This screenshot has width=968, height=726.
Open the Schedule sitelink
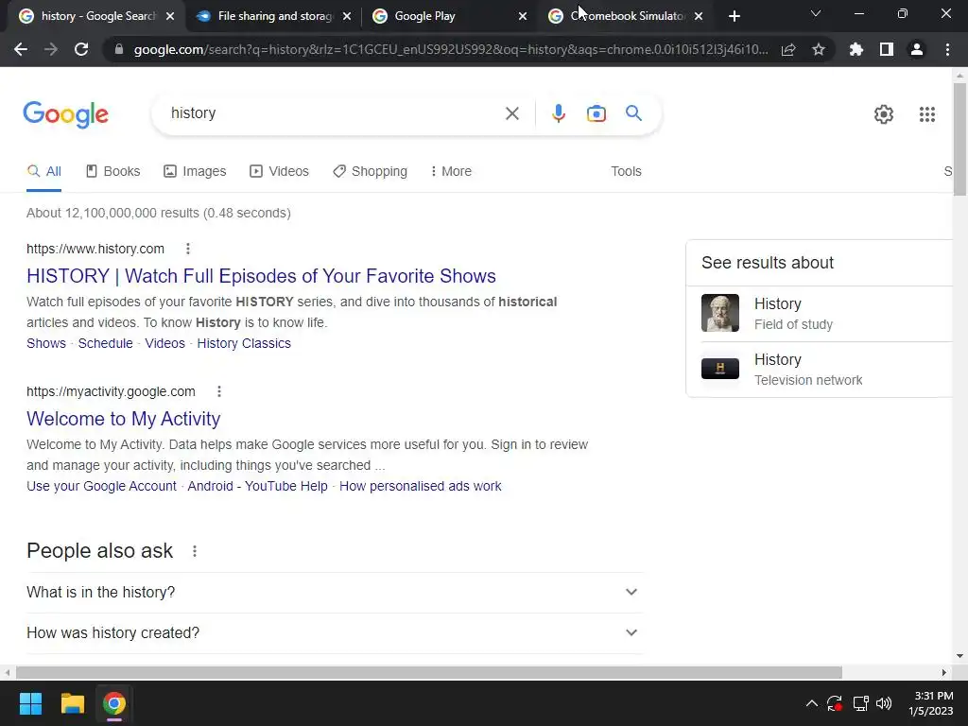[106, 343]
